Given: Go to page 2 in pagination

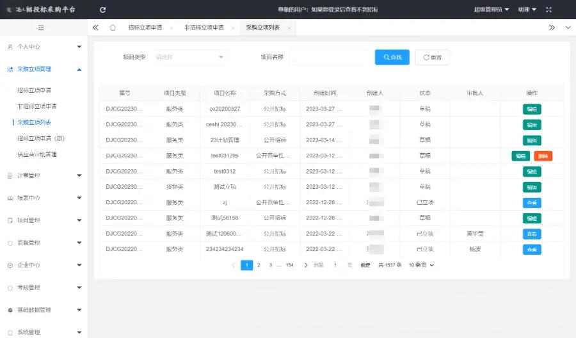Looking at the screenshot, I should [259, 265].
